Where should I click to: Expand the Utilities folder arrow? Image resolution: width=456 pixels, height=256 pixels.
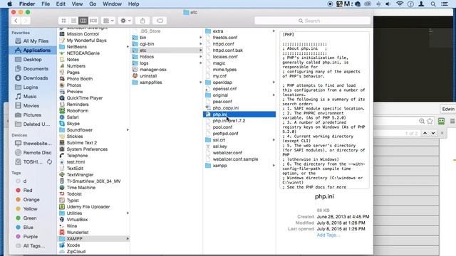coord(128,213)
